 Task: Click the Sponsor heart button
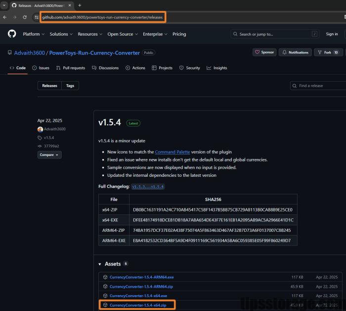coord(264,52)
